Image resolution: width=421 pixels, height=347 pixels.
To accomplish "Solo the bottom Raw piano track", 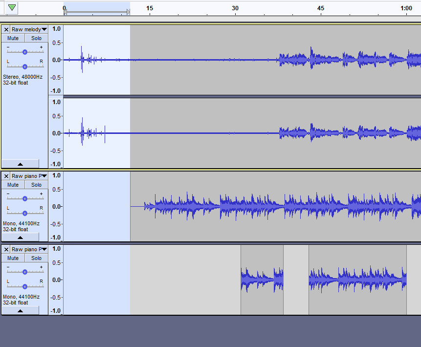I will click(36, 258).
